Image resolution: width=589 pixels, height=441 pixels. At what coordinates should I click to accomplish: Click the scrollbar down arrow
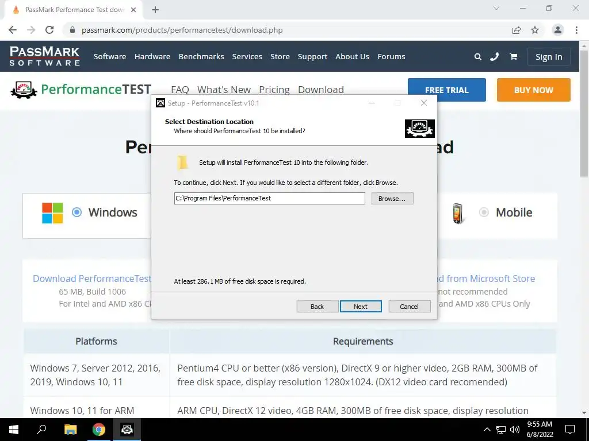(x=584, y=413)
